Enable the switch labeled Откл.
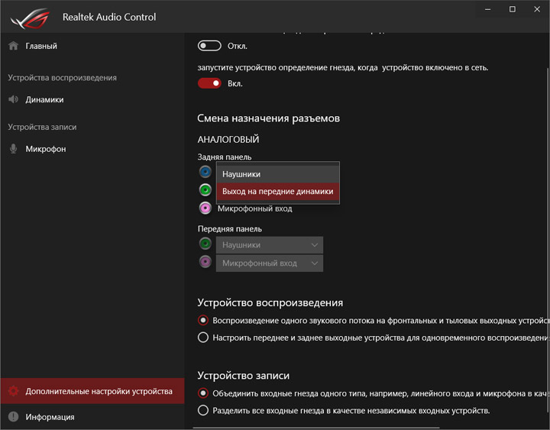Viewport: 550px width, 430px height. (209, 46)
